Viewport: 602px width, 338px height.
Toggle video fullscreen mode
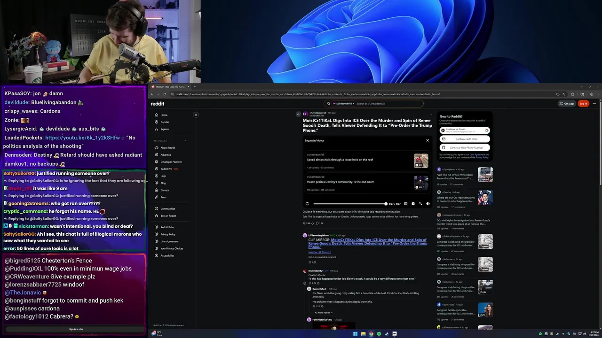(420, 204)
